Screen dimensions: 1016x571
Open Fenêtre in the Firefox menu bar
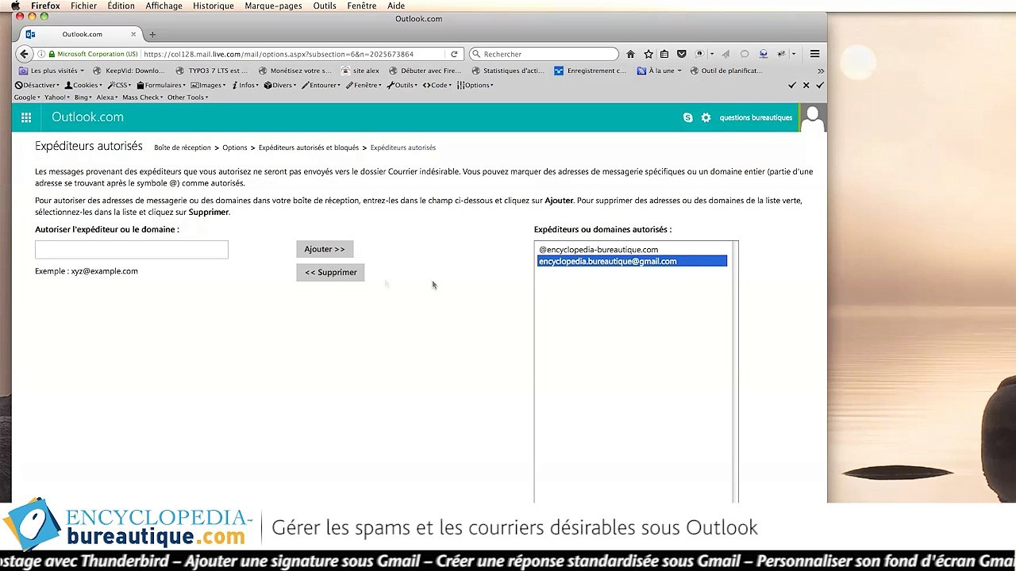point(361,6)
